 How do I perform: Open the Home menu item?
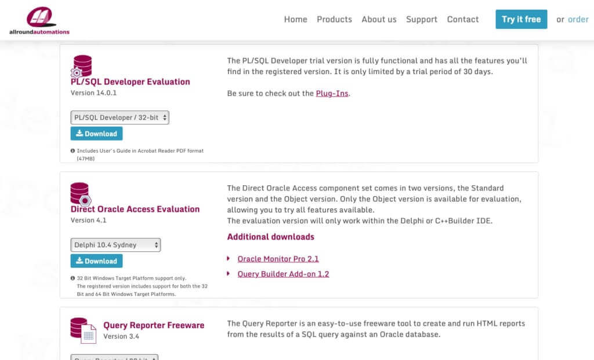coord(295,19)
